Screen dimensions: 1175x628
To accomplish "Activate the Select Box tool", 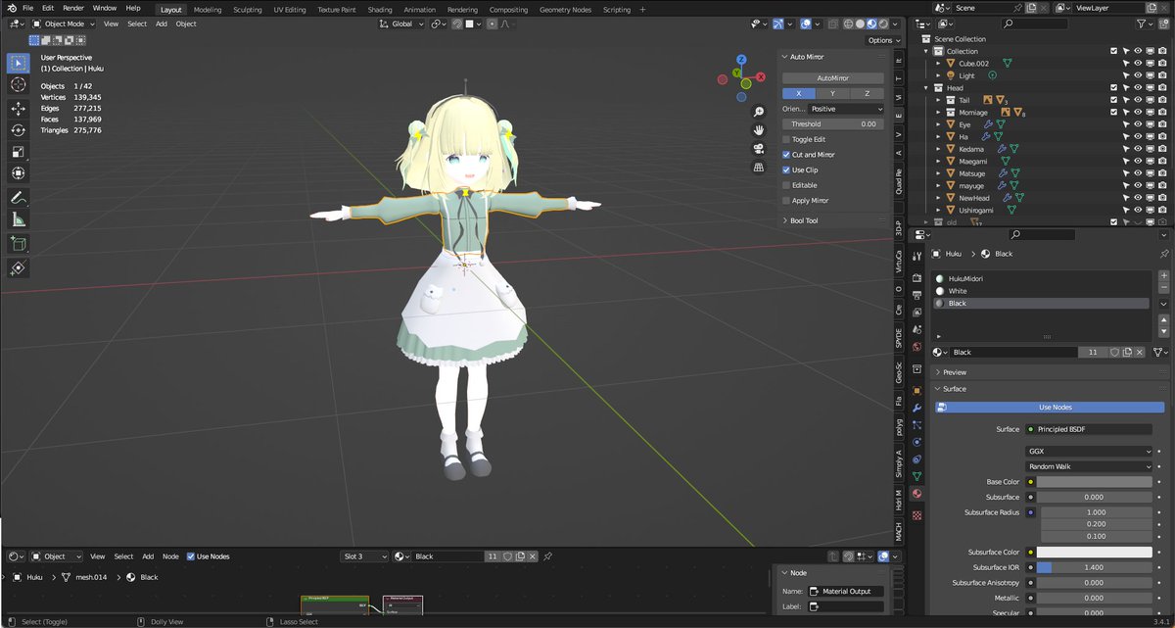I will pos(18,63).
